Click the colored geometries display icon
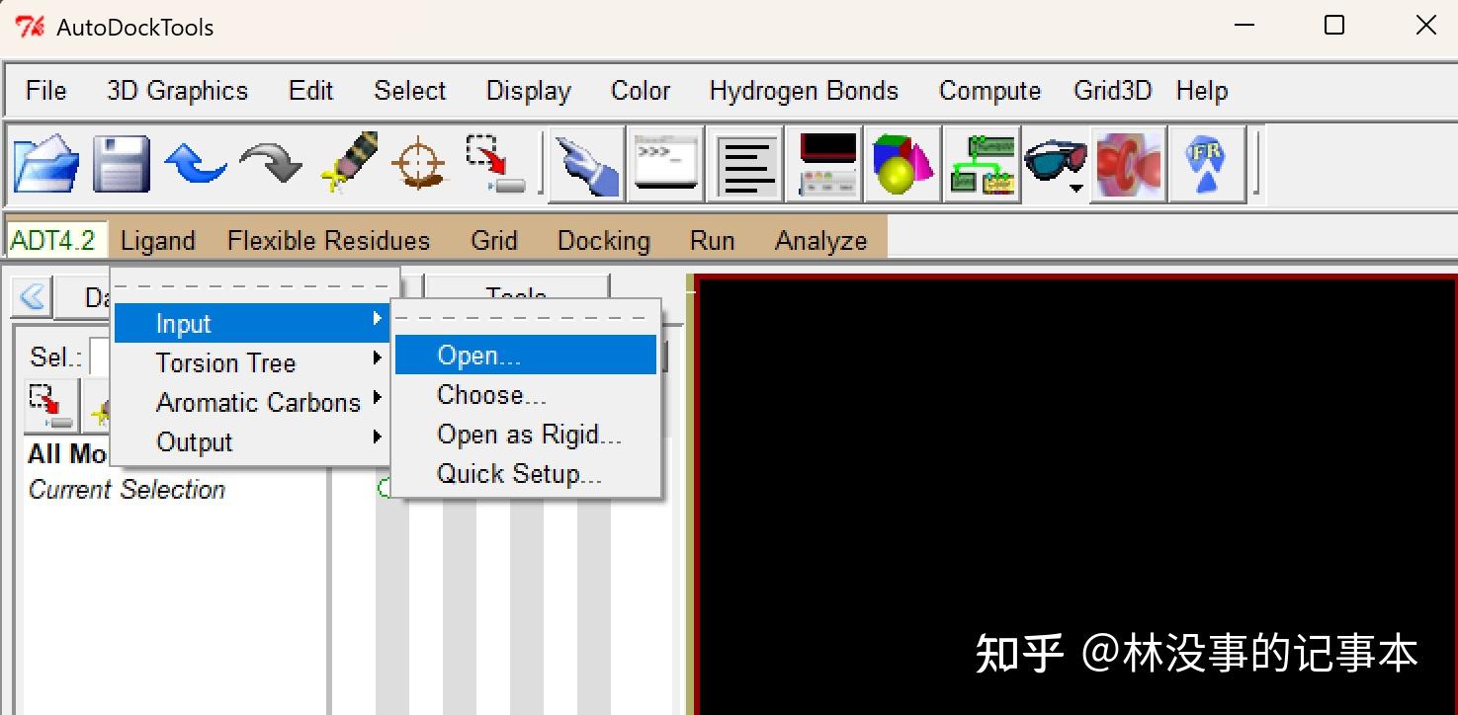 [x=901, y=163]
